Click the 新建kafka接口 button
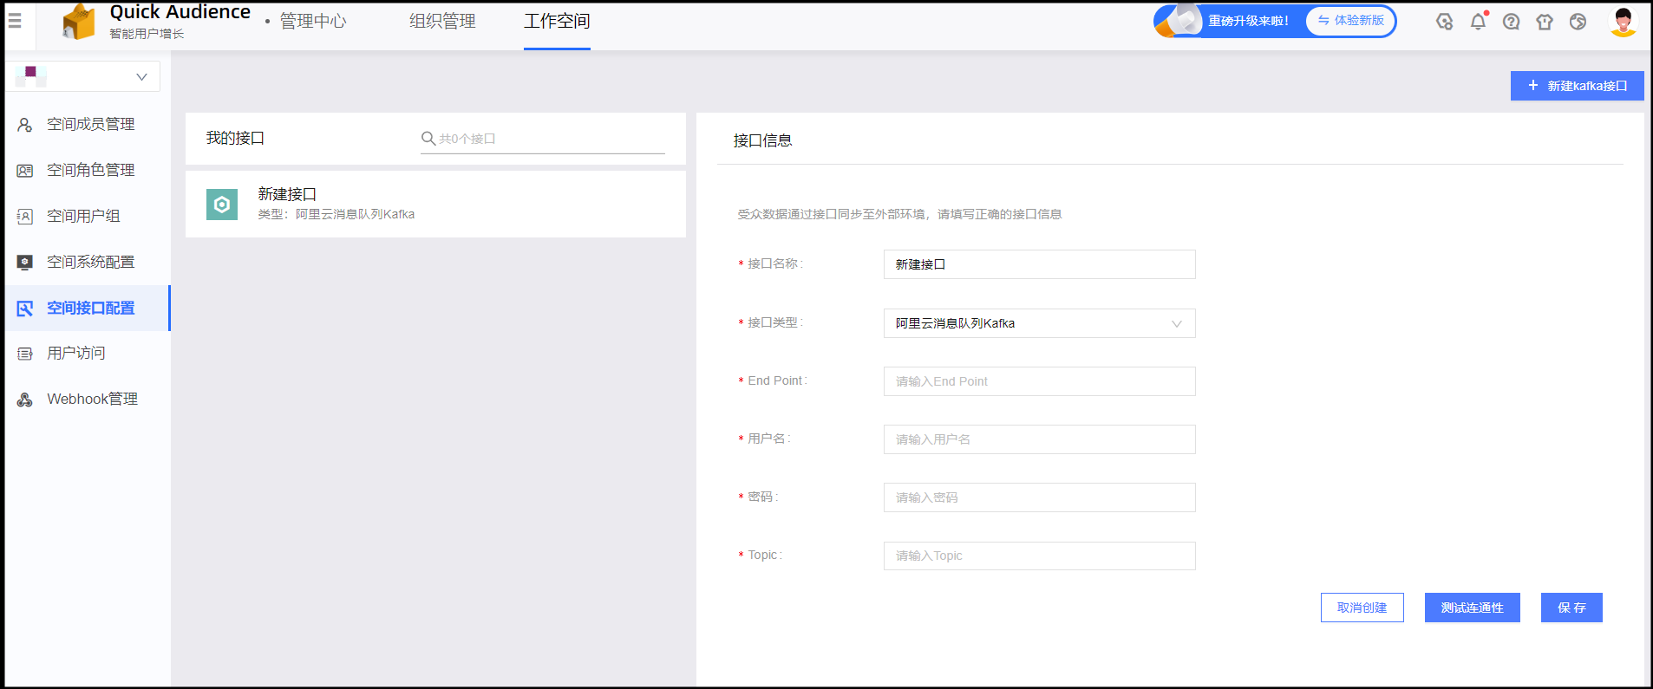The height and width of the screenshot is (689, 1653). (1577, 86)
